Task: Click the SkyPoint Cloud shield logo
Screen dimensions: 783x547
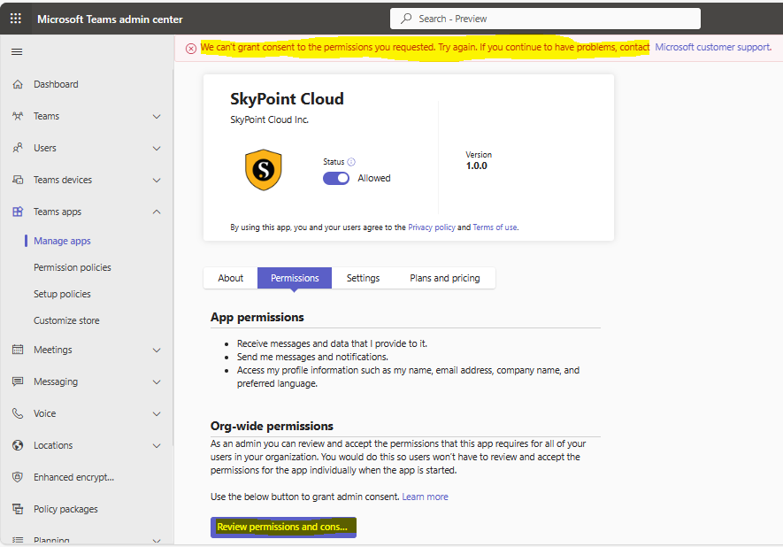Action: pos(264,170)
